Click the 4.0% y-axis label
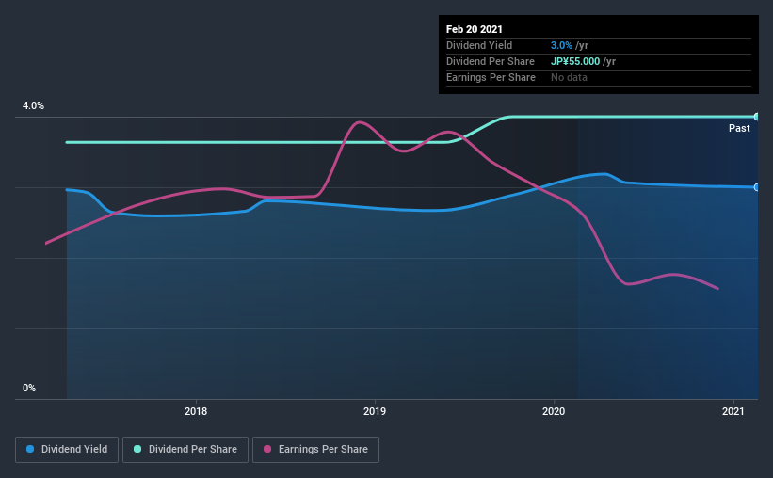This screenshot has width=773, height=478. click(33, 106)
